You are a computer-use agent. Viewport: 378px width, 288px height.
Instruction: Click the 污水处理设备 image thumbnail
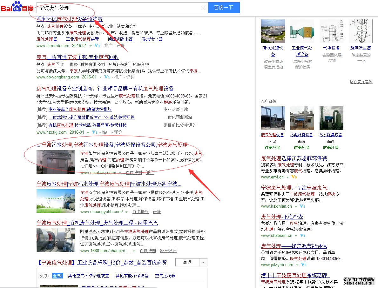273,31
